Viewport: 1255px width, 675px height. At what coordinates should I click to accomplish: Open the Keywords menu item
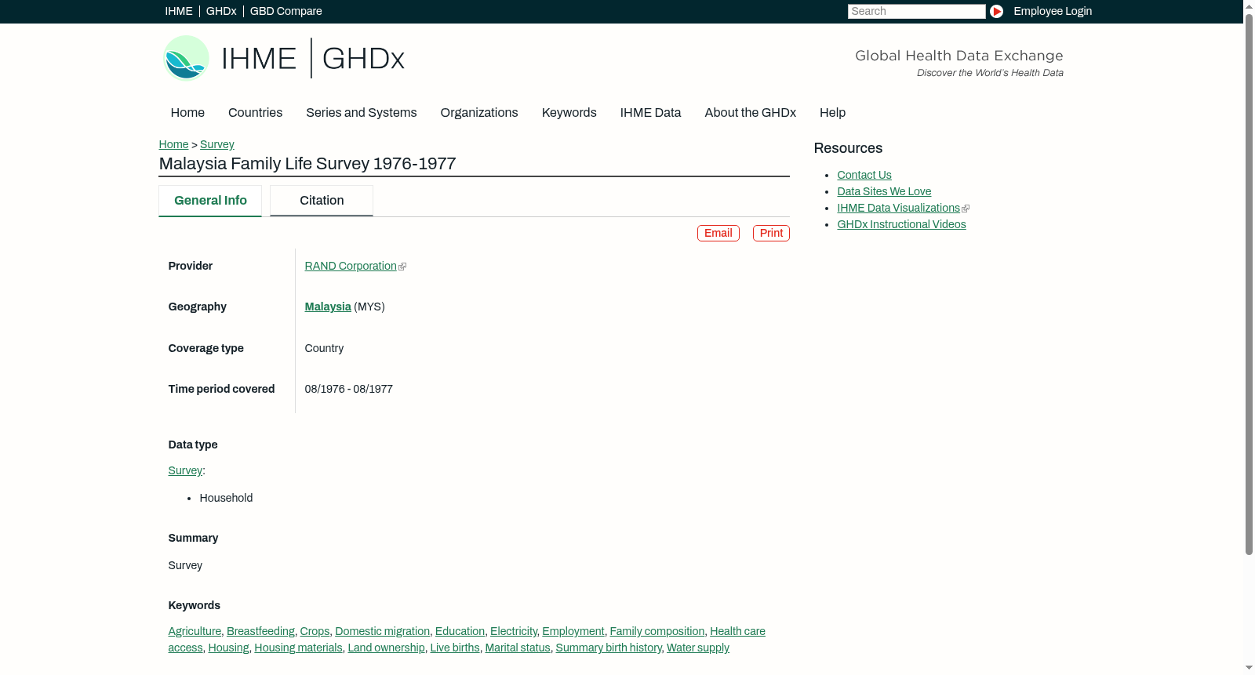(x=569, y=113)
